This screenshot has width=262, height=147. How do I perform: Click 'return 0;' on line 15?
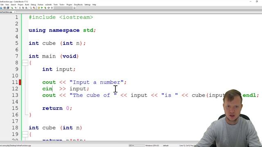point(57,108)
